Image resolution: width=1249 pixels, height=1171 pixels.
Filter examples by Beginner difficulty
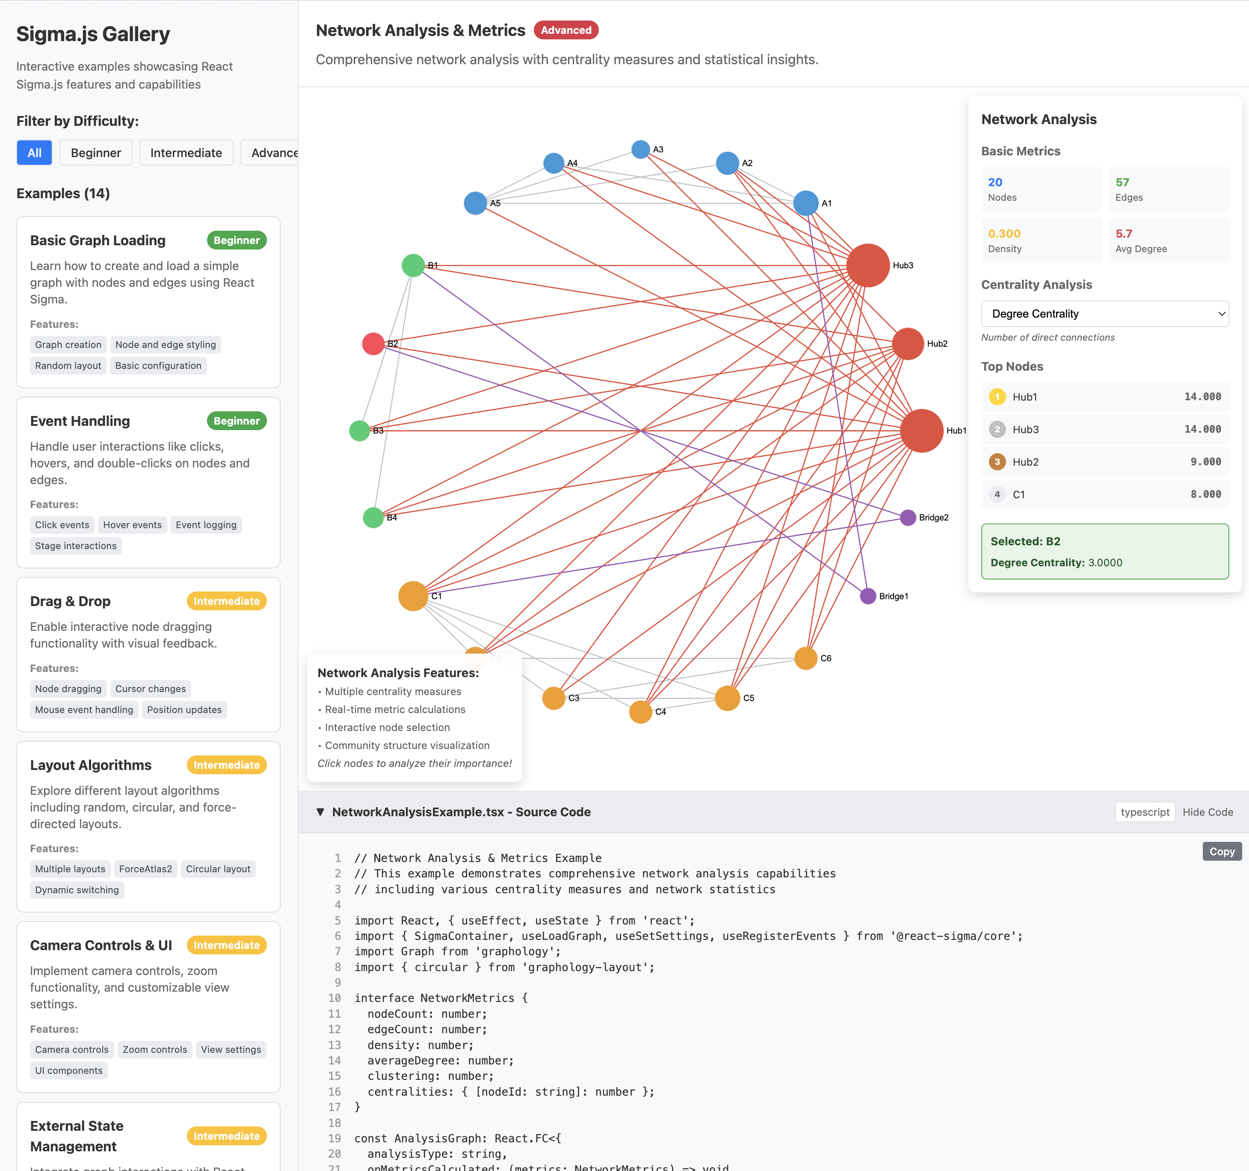(x=95, y=152)
